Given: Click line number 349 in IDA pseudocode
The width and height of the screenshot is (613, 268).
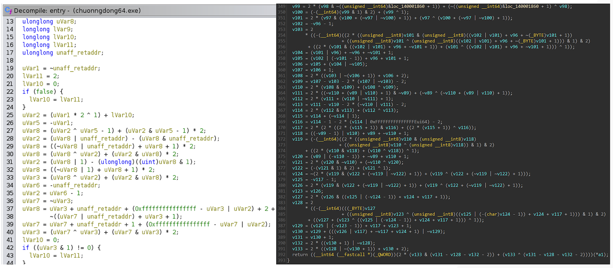Looking at the screenshot, I should 282,7.
